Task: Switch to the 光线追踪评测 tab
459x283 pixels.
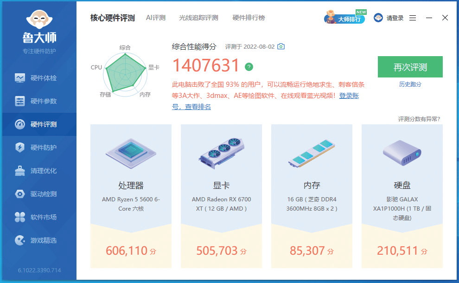Action: (198, 18)
